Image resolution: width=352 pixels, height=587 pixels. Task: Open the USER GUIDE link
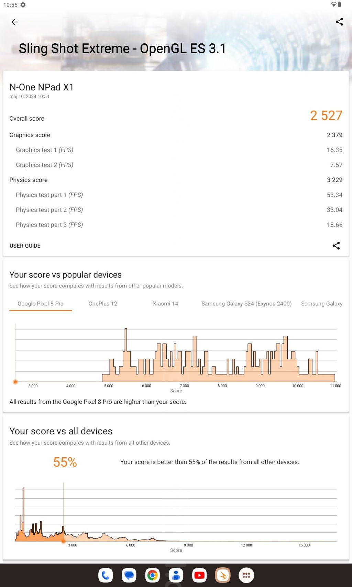point(25,246)
